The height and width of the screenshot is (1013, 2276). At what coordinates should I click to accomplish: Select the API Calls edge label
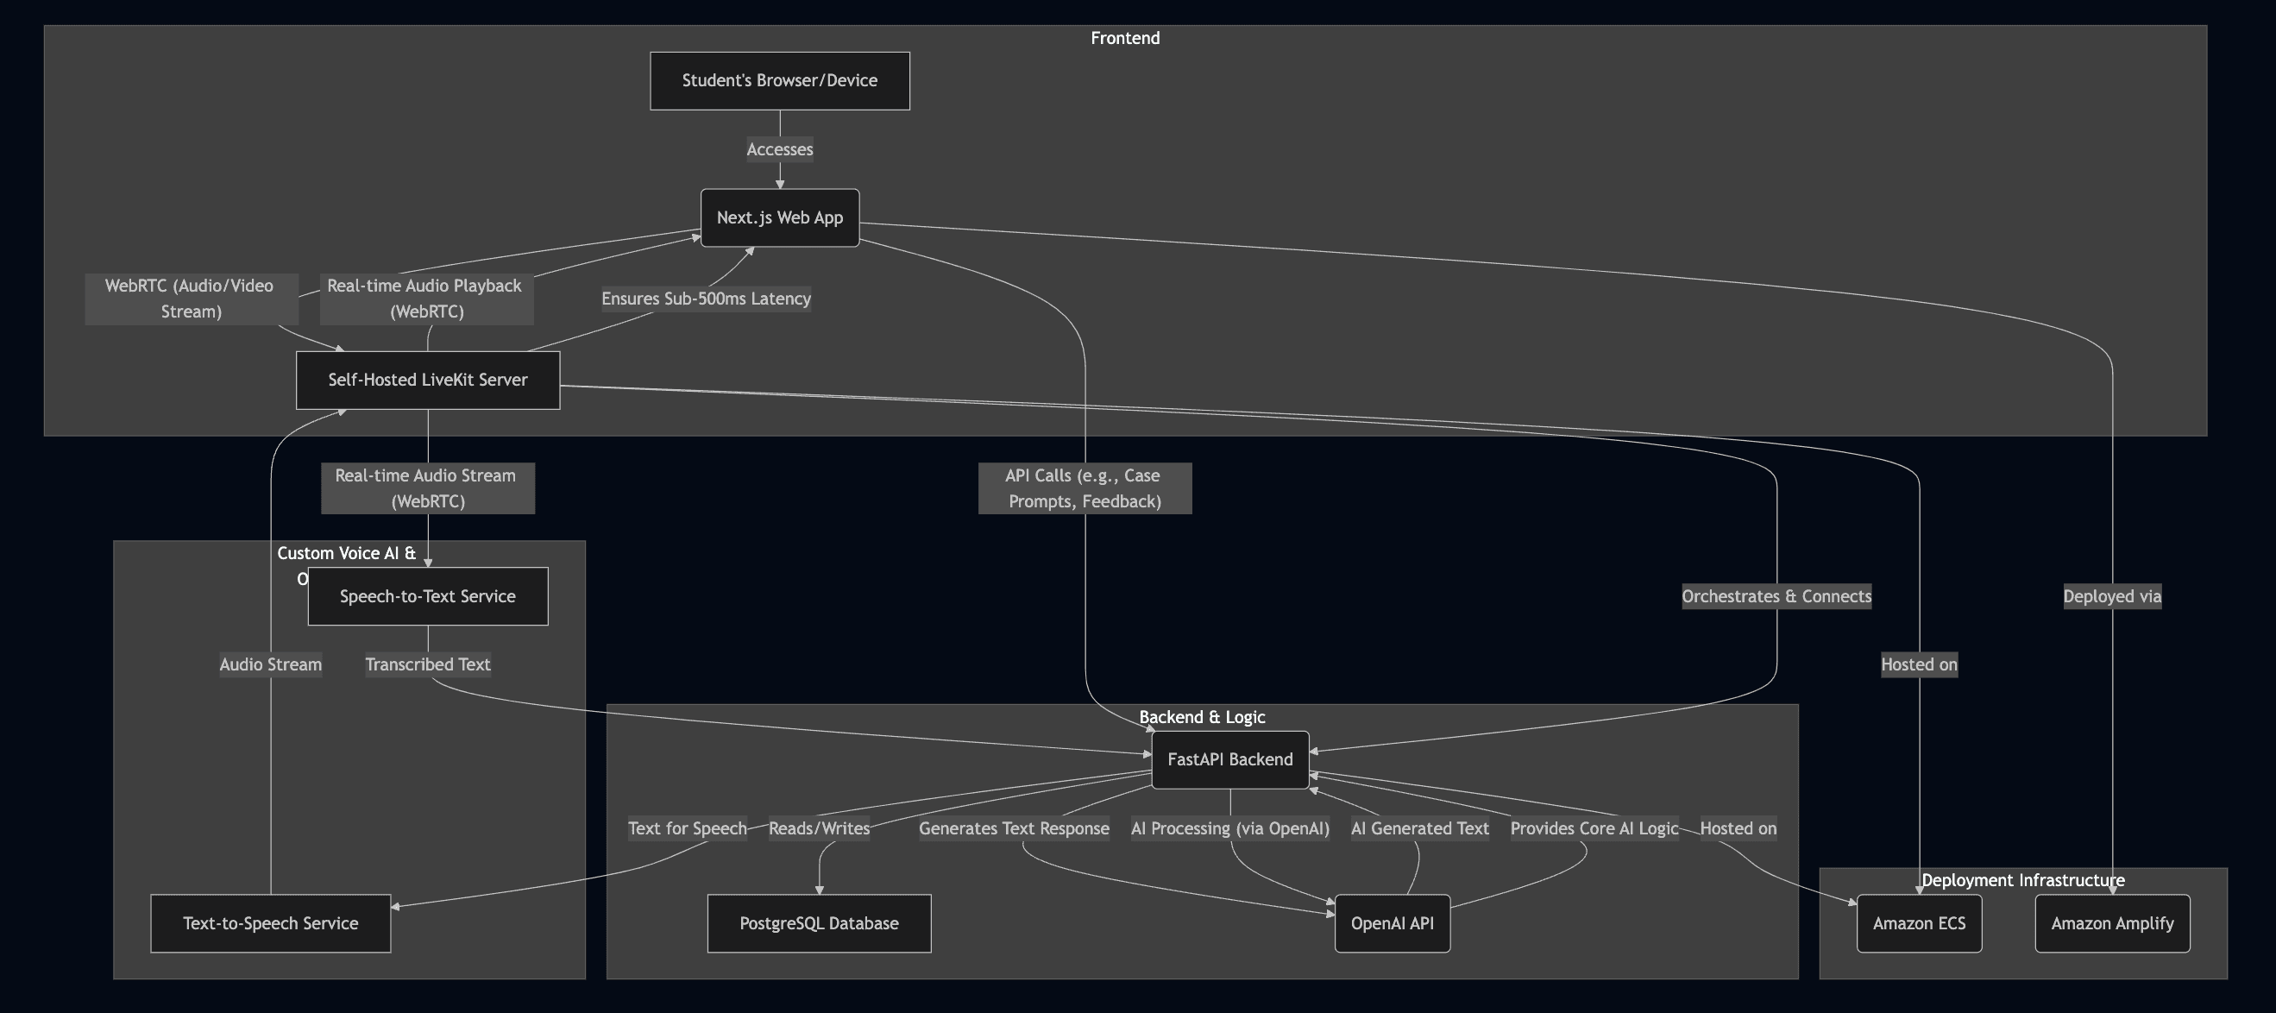pyautogui.click(x=1085, y=489)
